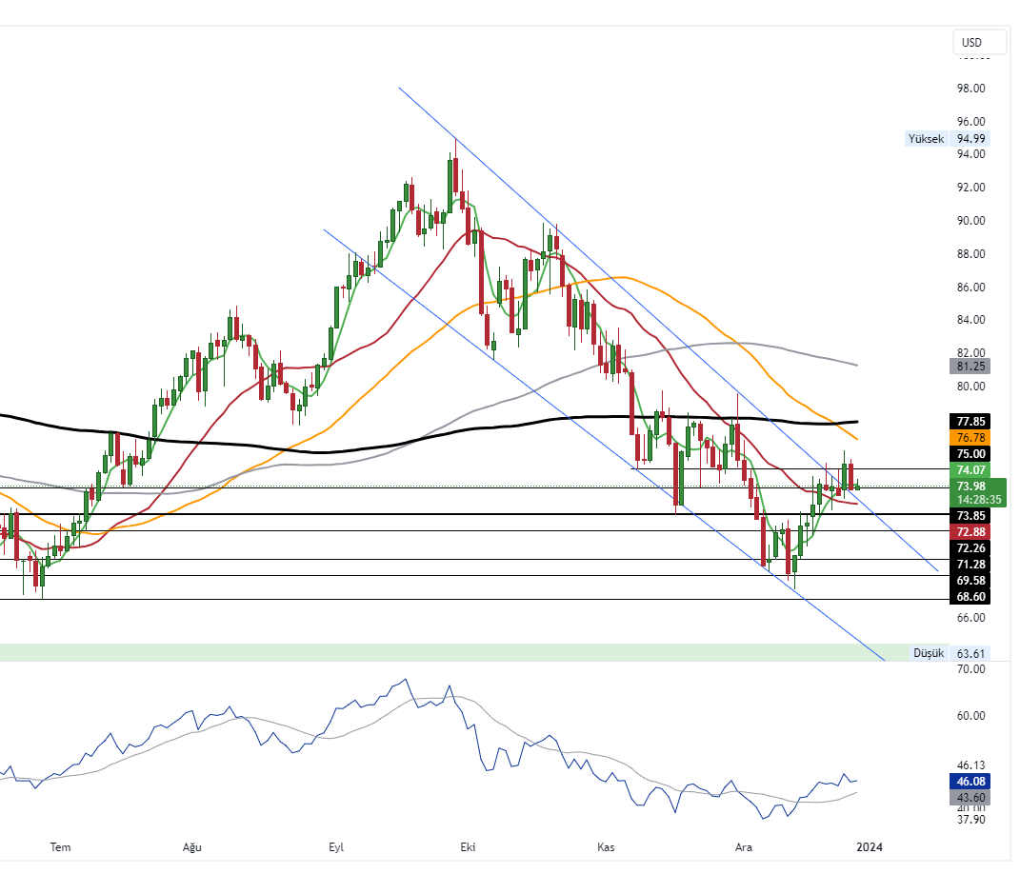The height and width of the screenshot is (894, 1020).
Task: Select the Yüksek 94.99 high marker
Action: coord(948,139)
